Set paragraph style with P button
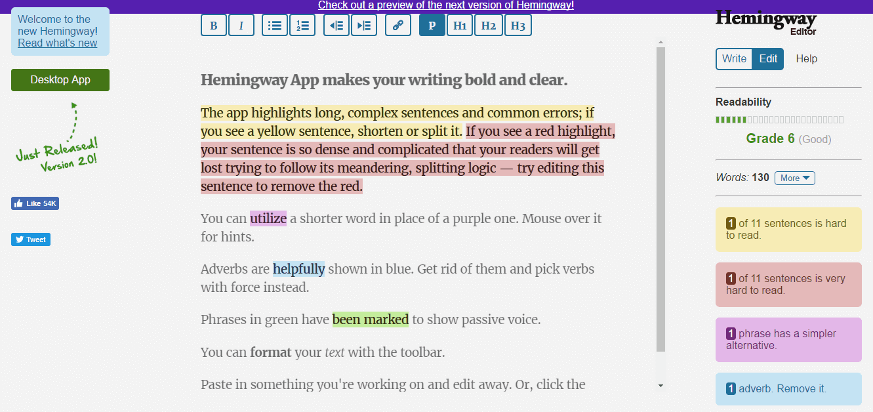This screenshot has width=873, height=412. pyautogui.click(x=432, y=26)
